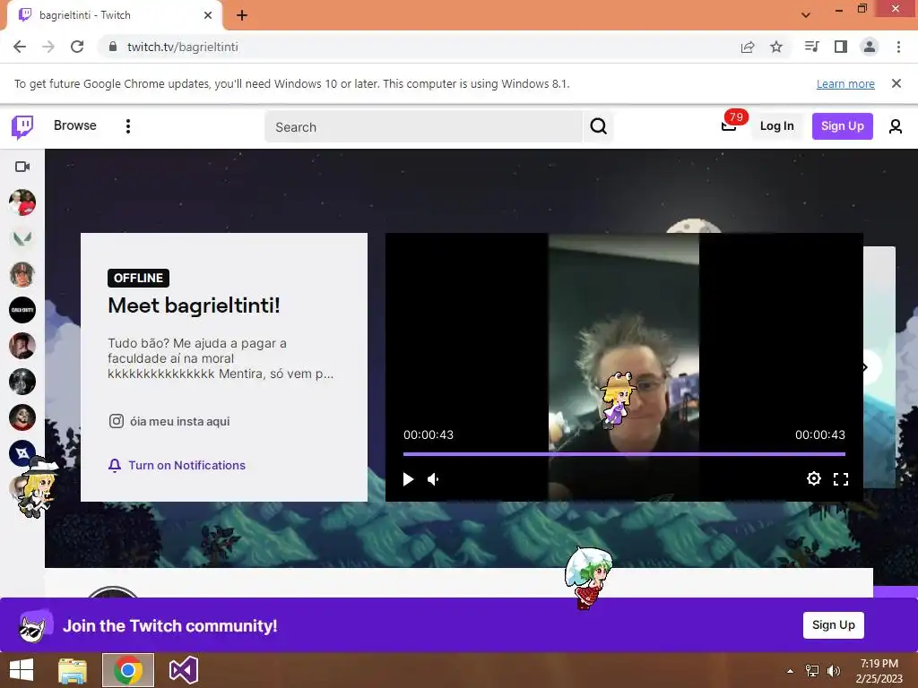Toggle Chrome side panel
The height and width of the screenshot is (688, 918).
click(x=841, y=47)
